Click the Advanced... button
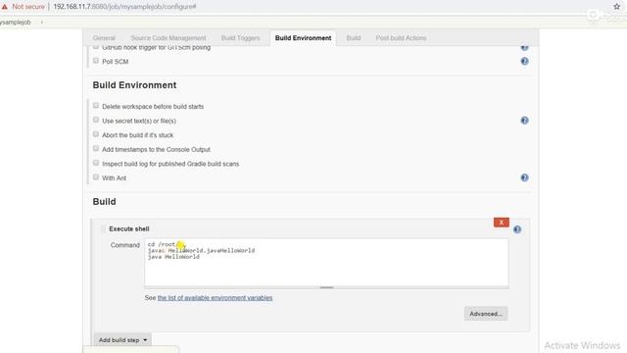627x353 pixels. [486, 314]
